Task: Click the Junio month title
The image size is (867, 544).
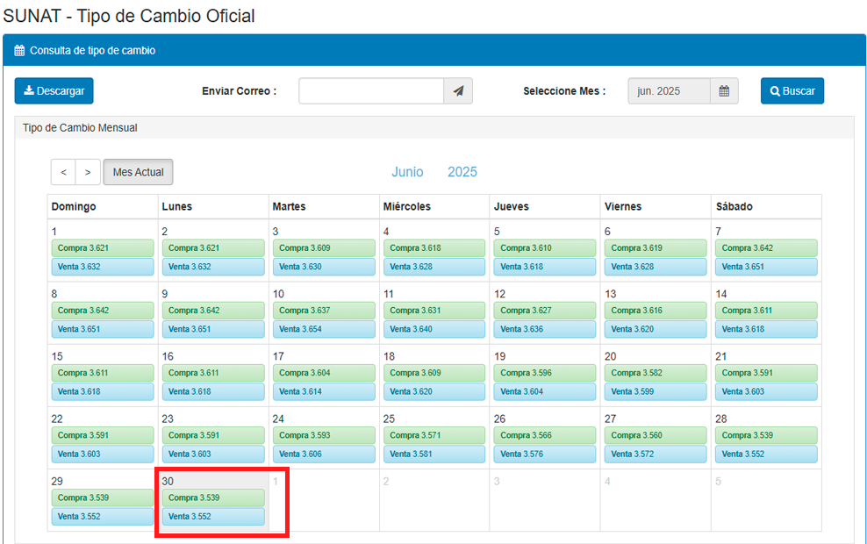Action: click(407, 172)
